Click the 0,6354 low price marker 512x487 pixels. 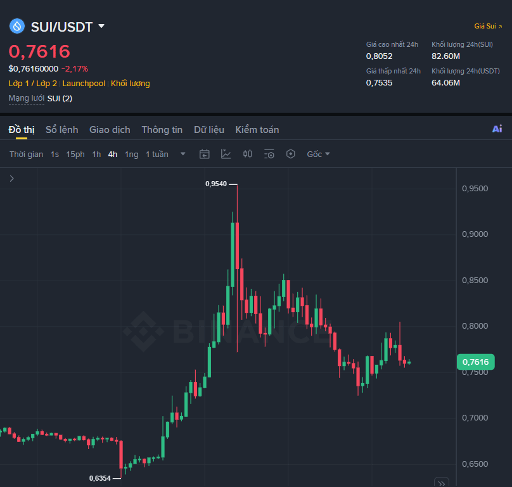[x=100, y=479]
